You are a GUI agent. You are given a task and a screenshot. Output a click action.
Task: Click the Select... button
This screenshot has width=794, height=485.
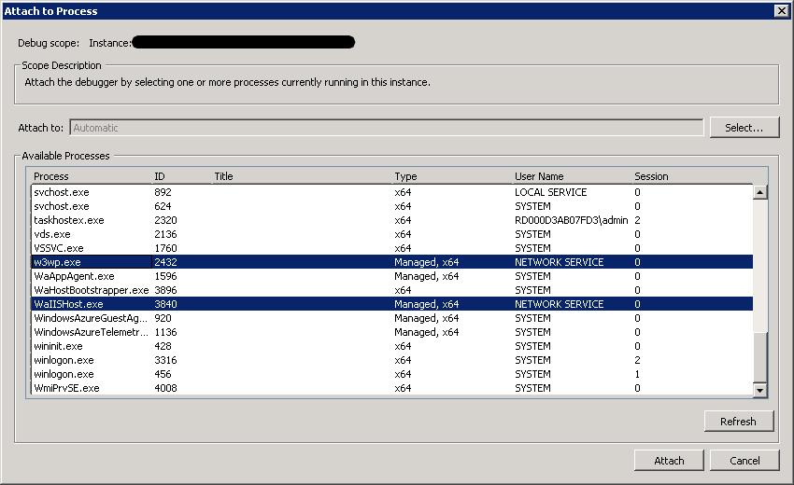tap(744, 128)
